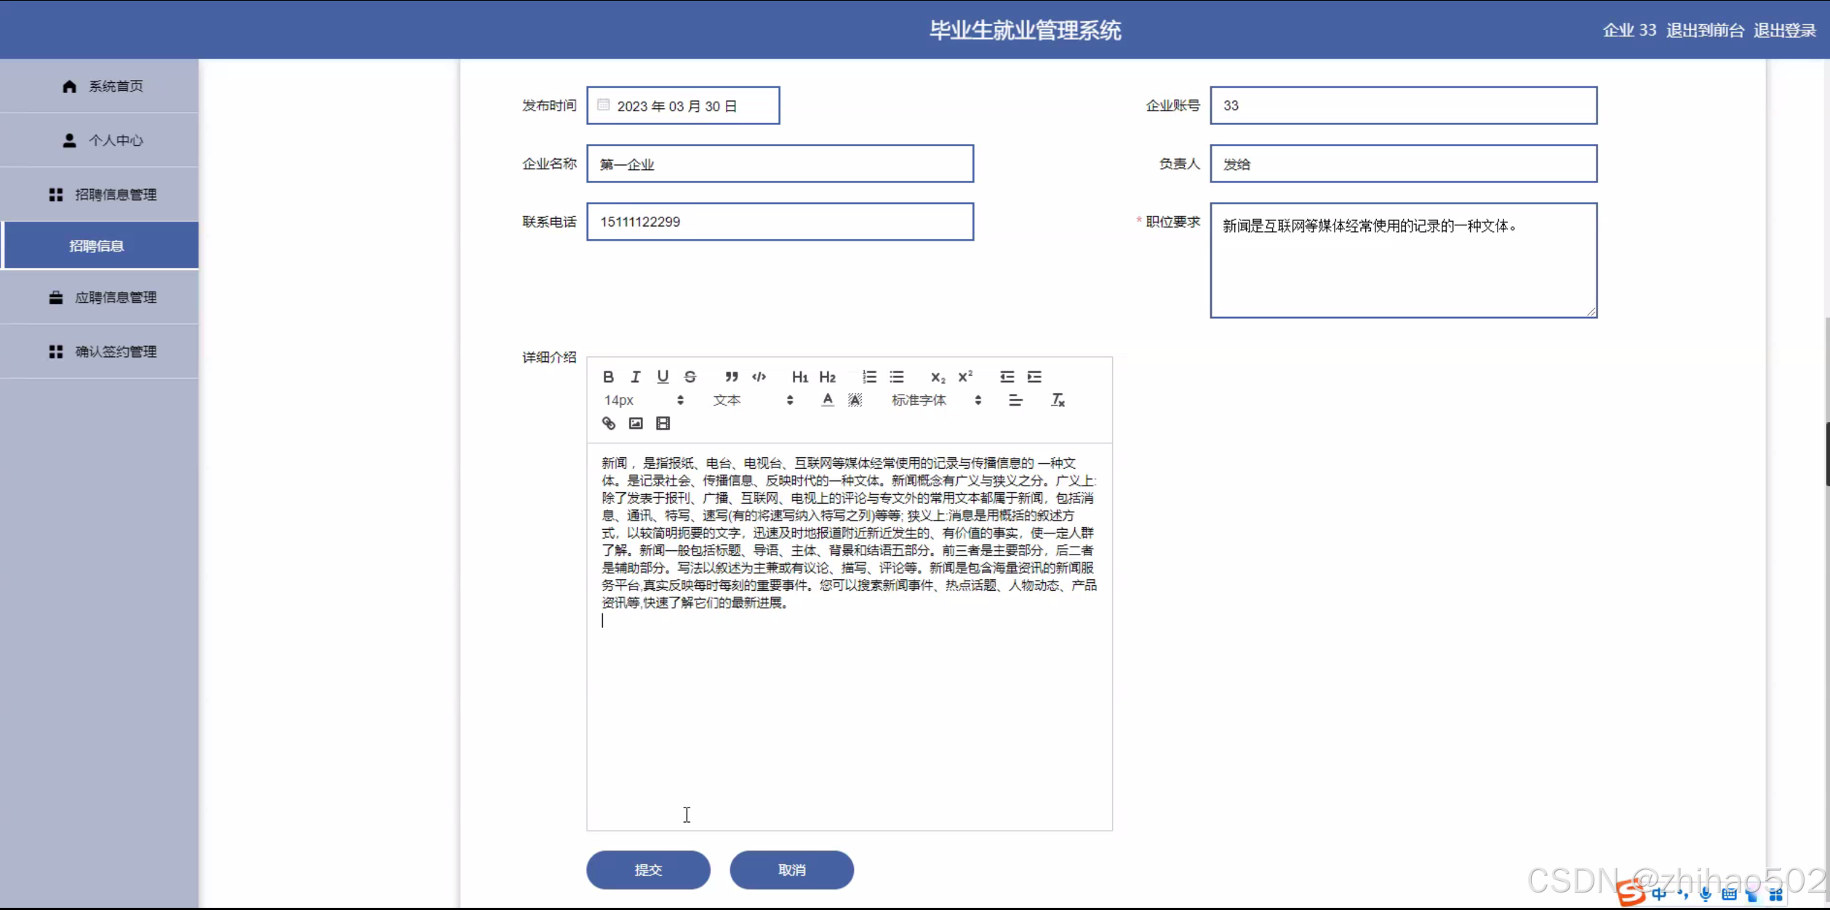1830x910 pixels.
Task: Toggle code block formatting
Action: (759, 377)
